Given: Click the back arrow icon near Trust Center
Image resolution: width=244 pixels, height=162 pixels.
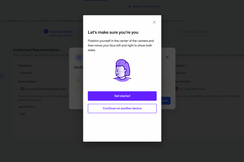Looking at the screenshot, I should [130, 6].
